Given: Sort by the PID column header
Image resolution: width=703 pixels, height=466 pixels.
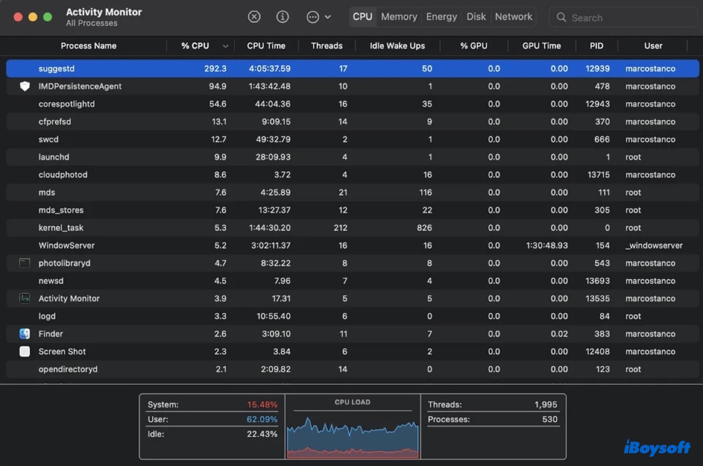Looking at the screenshot, I should (596, 46).
